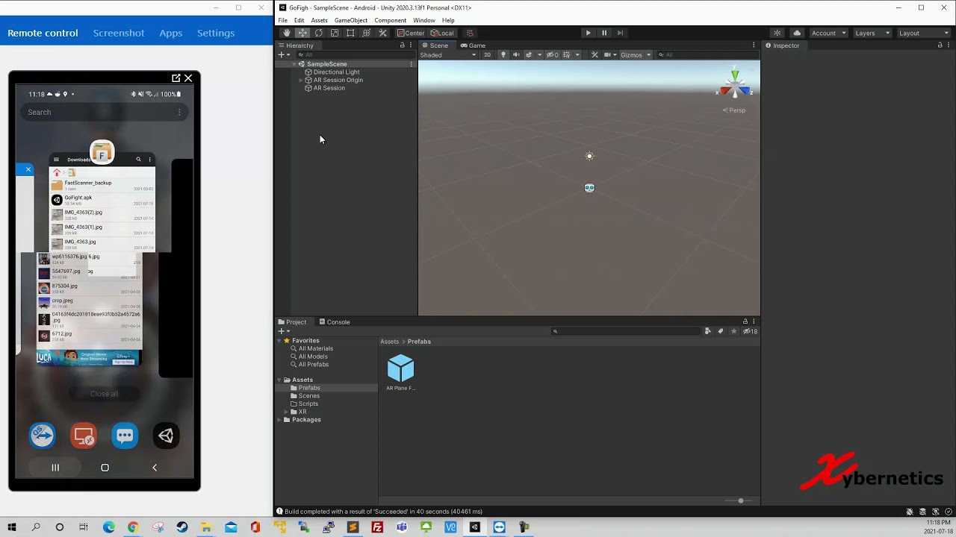Viewport: 956px width, 537px height.
Task: Select the Scale tool
Action: (334, 33)
